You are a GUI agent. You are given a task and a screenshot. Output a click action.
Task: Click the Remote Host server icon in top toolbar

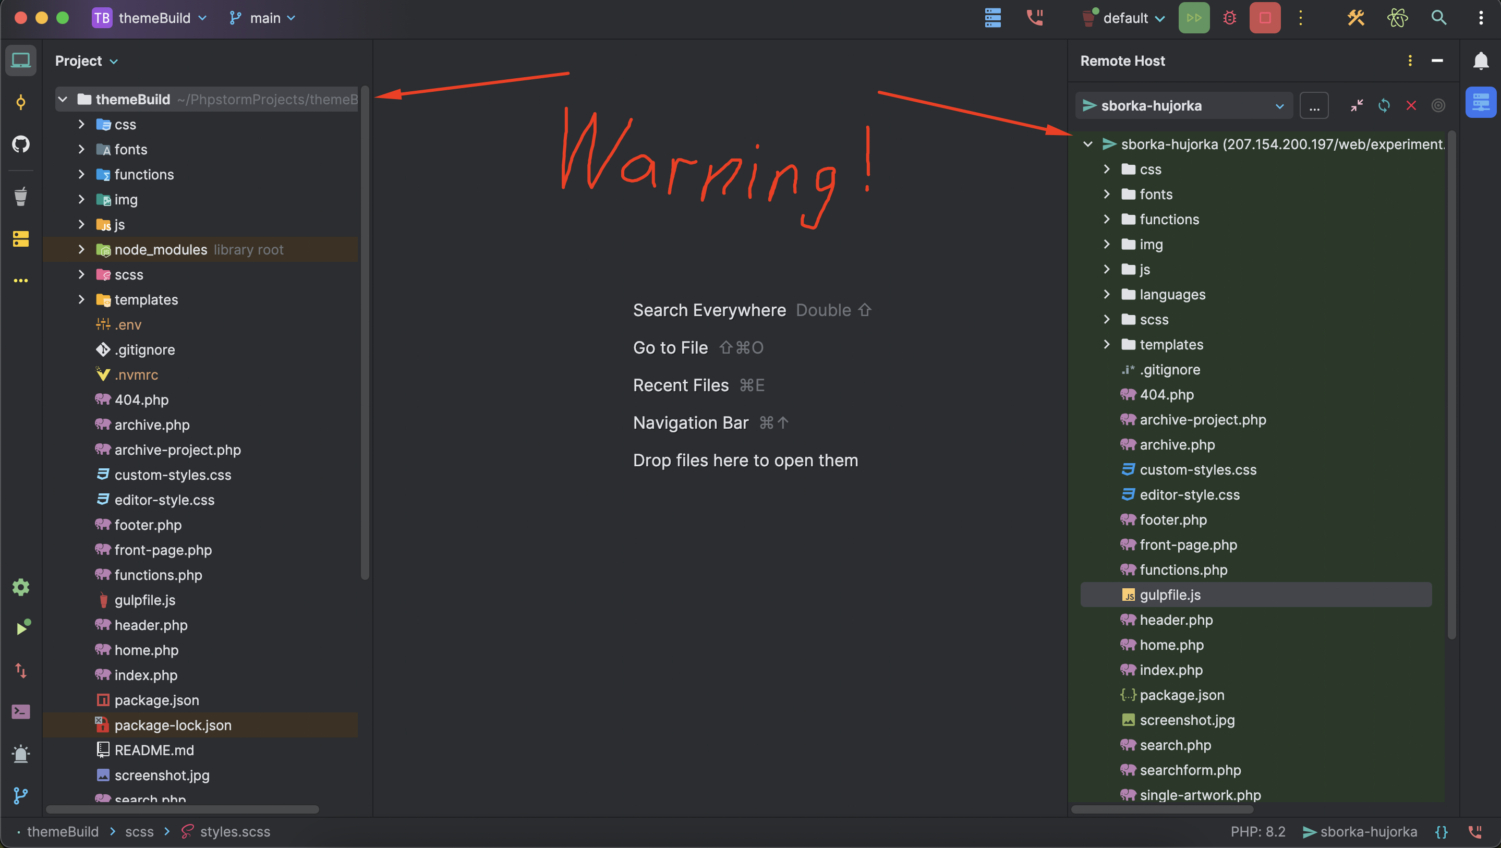point(993,18)
